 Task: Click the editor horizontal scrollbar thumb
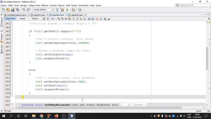[x=100, y=107]
